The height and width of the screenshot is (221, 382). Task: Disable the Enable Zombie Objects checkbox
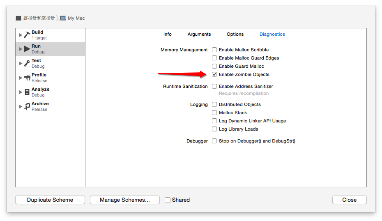[x=214, y=74]
